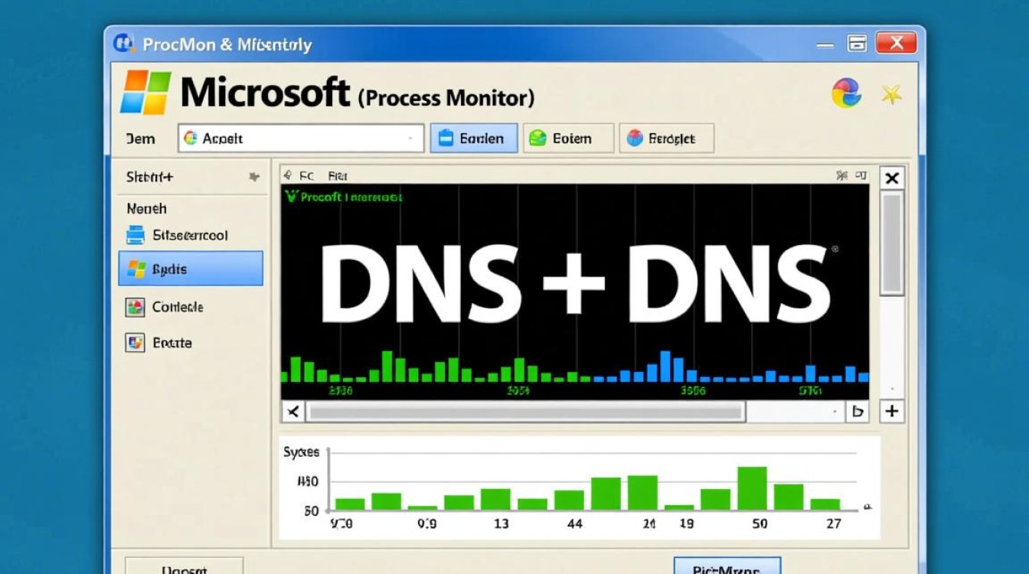1029x574 pixels.
Task: Click the vertical scrollbar thumb beside graph
Action: coord(891,243)
